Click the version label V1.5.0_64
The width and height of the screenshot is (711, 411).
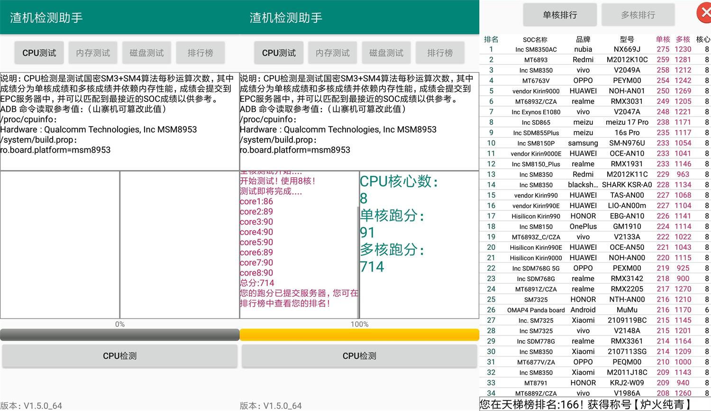[x=30, y=405]
